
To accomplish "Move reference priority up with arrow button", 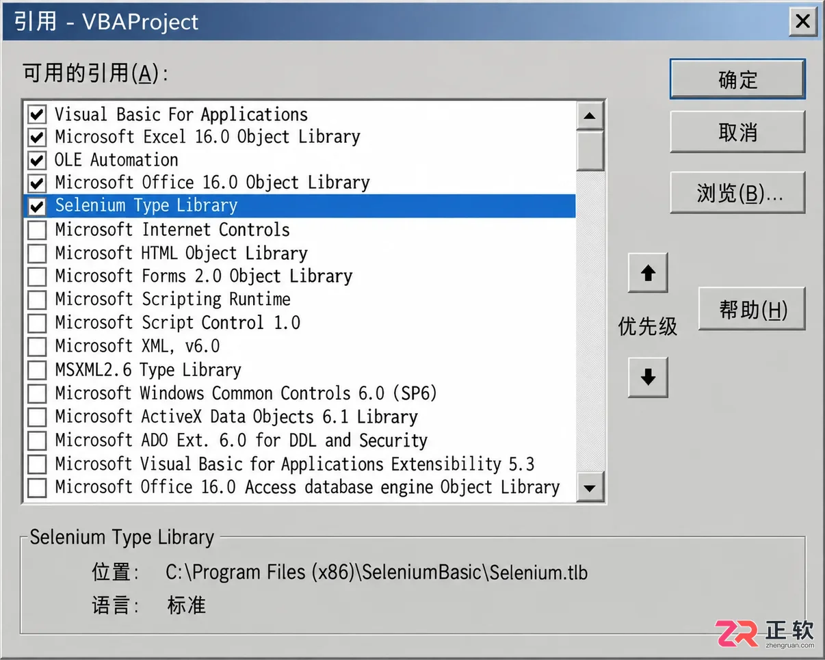I will tap(648, 273).
